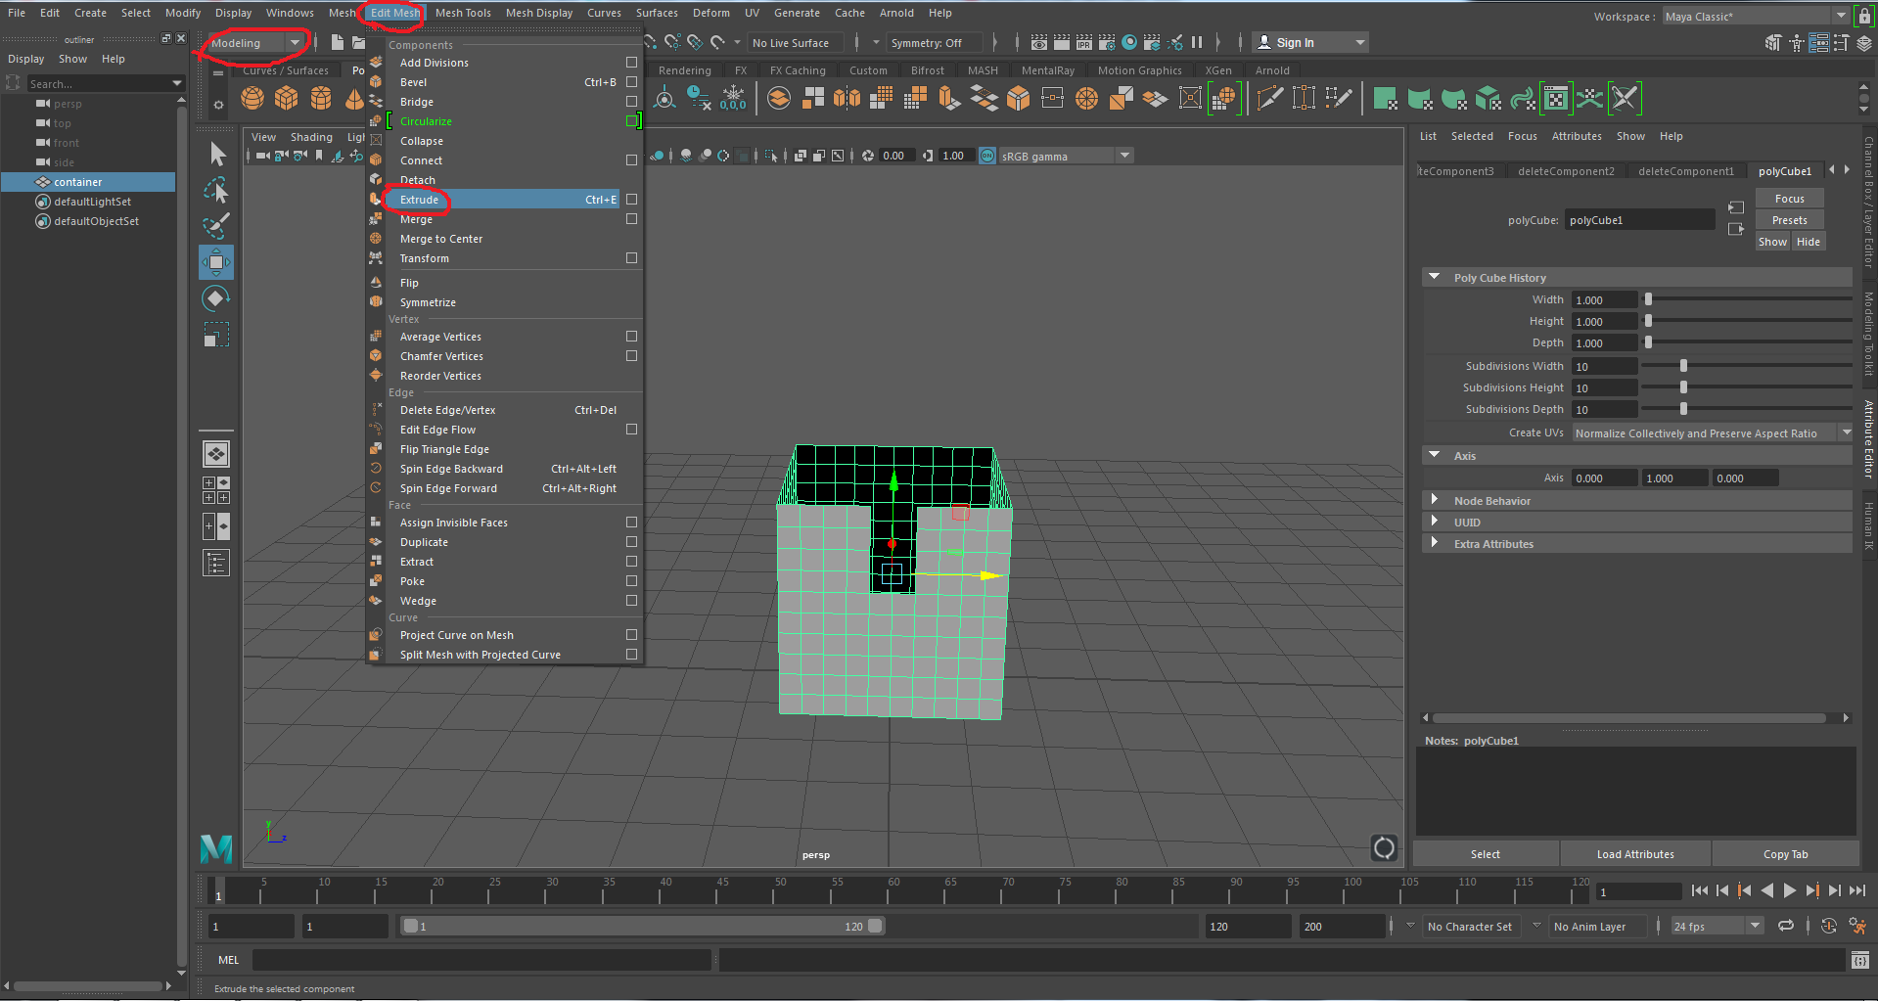Create a polygon cylinder from shelf
This screenshot has height=1001, width=1878.
point(320,98)
